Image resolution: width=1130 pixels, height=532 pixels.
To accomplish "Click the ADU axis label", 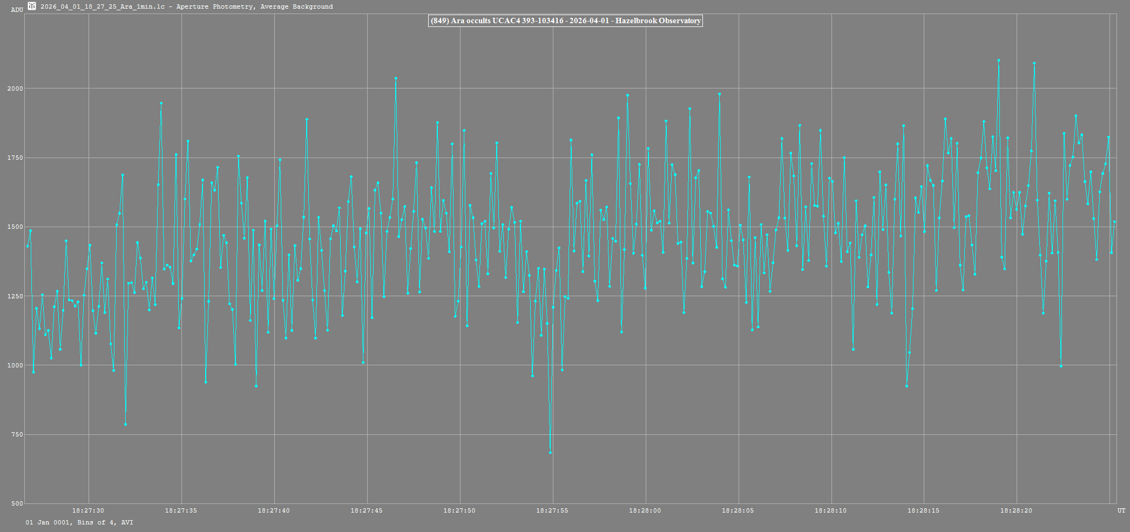I will [17, 10].
